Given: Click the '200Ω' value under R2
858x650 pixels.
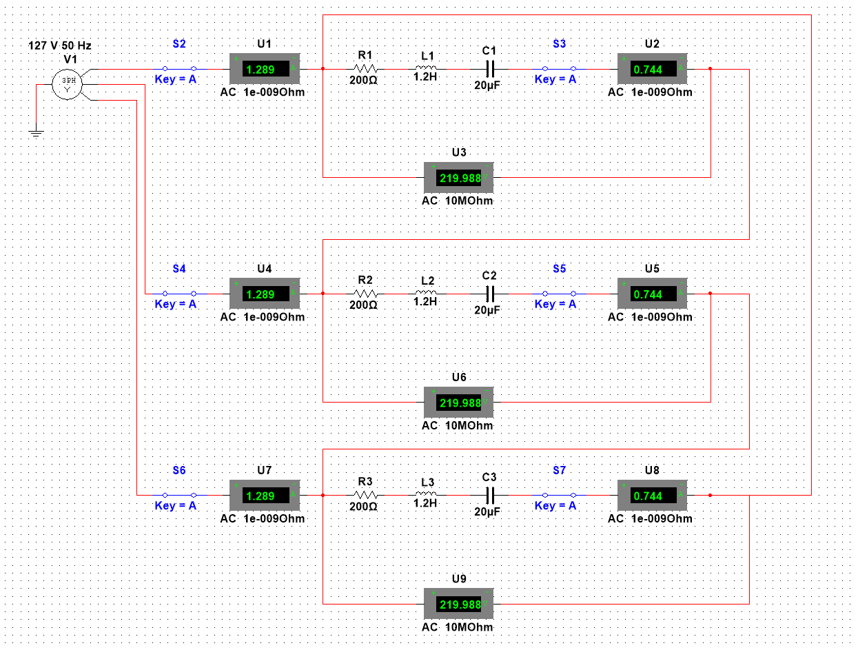Looking at the screenshot, I should tap(364, 305).
